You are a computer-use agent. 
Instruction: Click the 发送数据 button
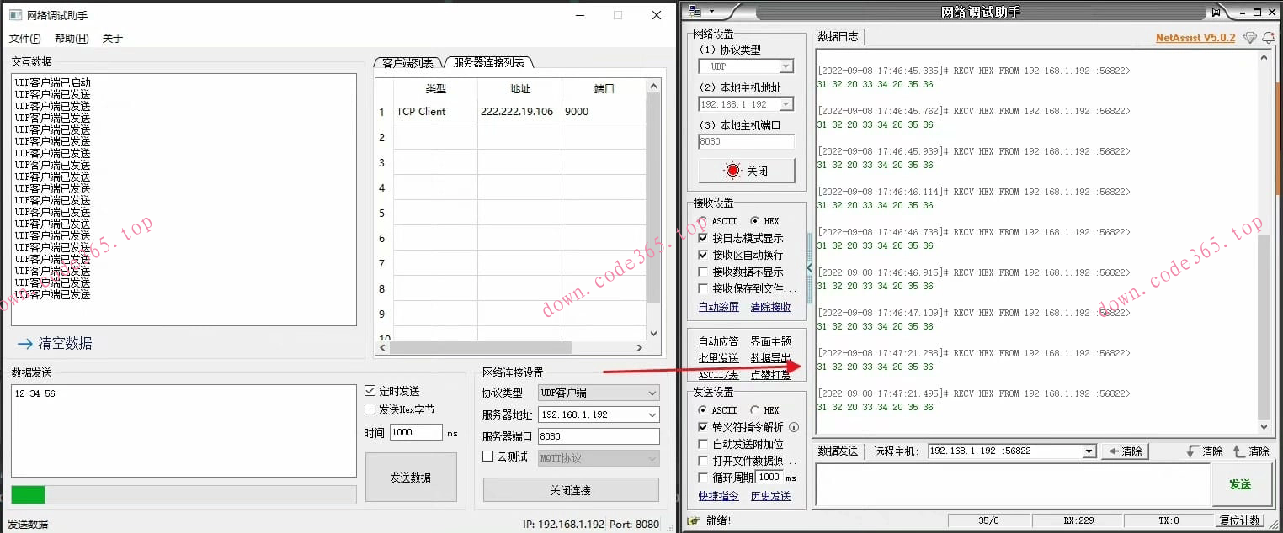click(x=412, y=477)
